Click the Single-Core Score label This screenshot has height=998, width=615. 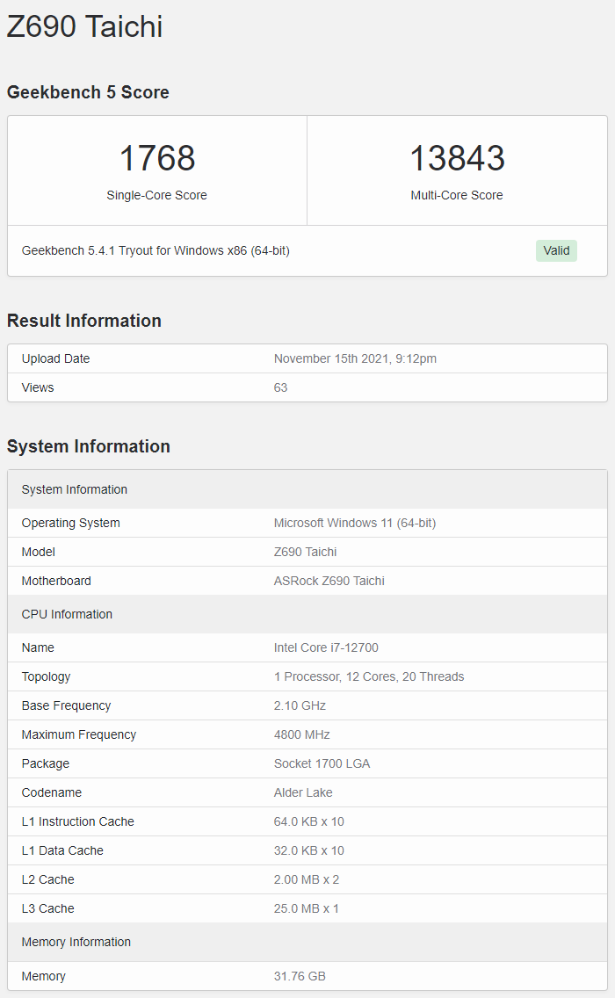pos(157,195)
